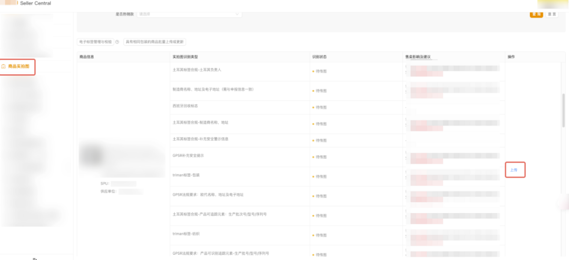Click the 重置 button
Viewport: 569px width, 260px height.
tap(552, 14)
